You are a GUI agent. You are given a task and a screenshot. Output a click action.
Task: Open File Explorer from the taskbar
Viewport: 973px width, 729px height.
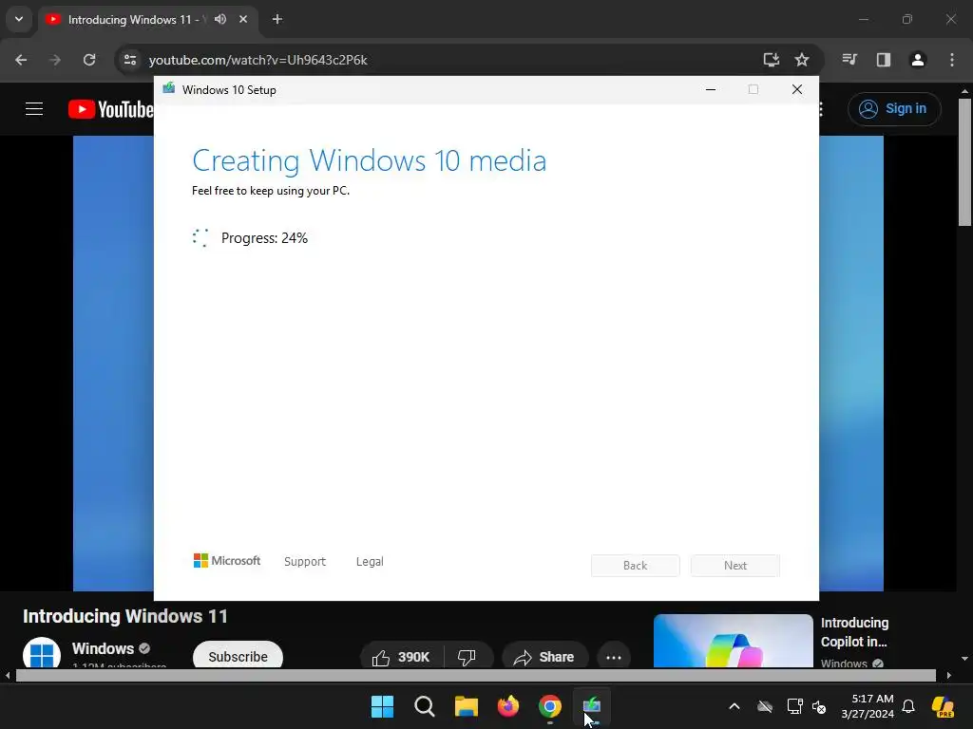(x=466, y=706)
